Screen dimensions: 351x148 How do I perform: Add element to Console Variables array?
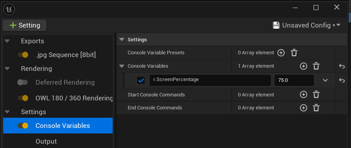303,66
